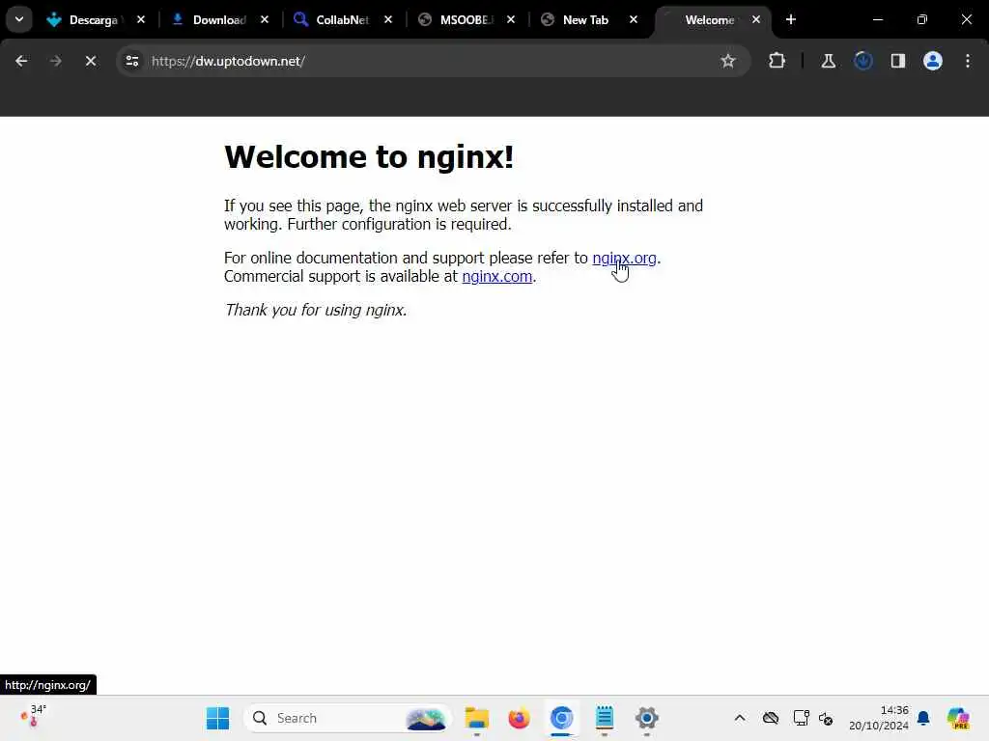The image size is (989, 741).
Task: Click the 'Welcome to nginx!' heading
Action: (x=369, y=157)
